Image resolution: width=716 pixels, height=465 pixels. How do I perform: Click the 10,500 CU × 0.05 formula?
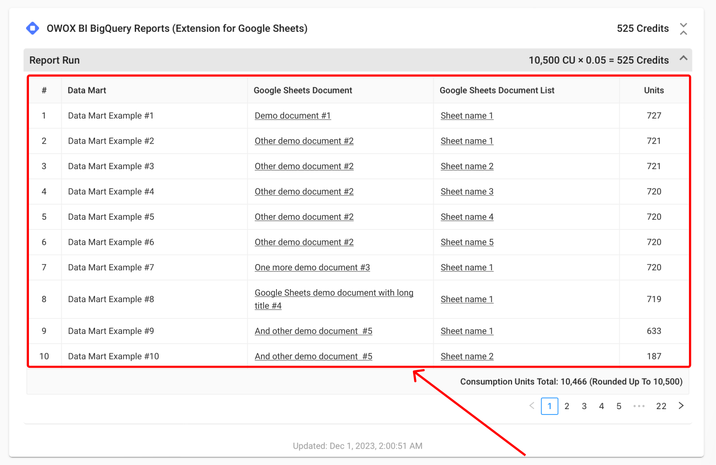[599, 60]
